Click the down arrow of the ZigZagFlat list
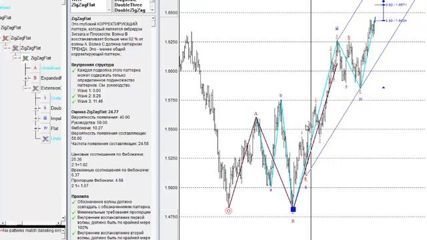This screenshot has height=240, width=427. (x=109, y=10)
